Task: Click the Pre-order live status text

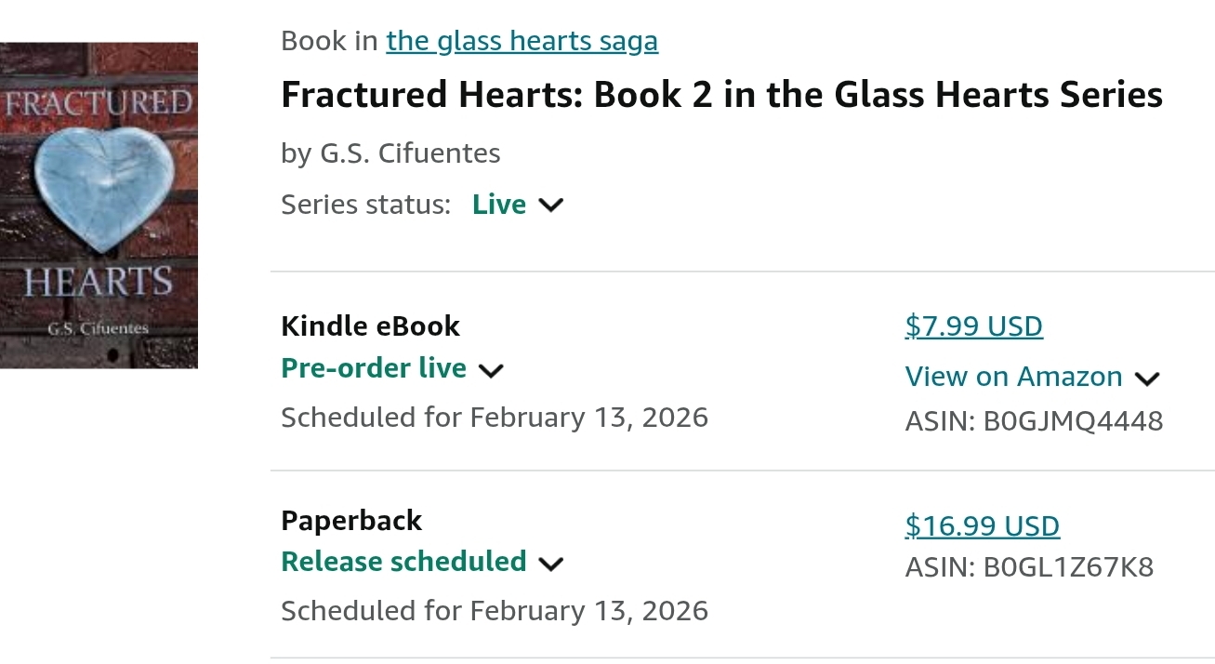Action: pos(374,368)
